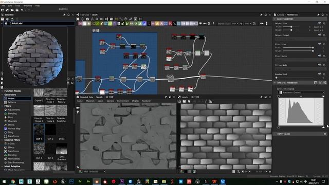Viewport: 329px width, 185px height.
Task: Click video camera icon in 3D view sidebar
Action: click(x=78, y=107)
